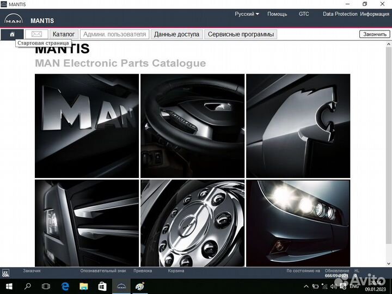This screenshot has width=392, height=294.
Task: Open the Paint app on taskbar
Action: click(x=140, y=286)
